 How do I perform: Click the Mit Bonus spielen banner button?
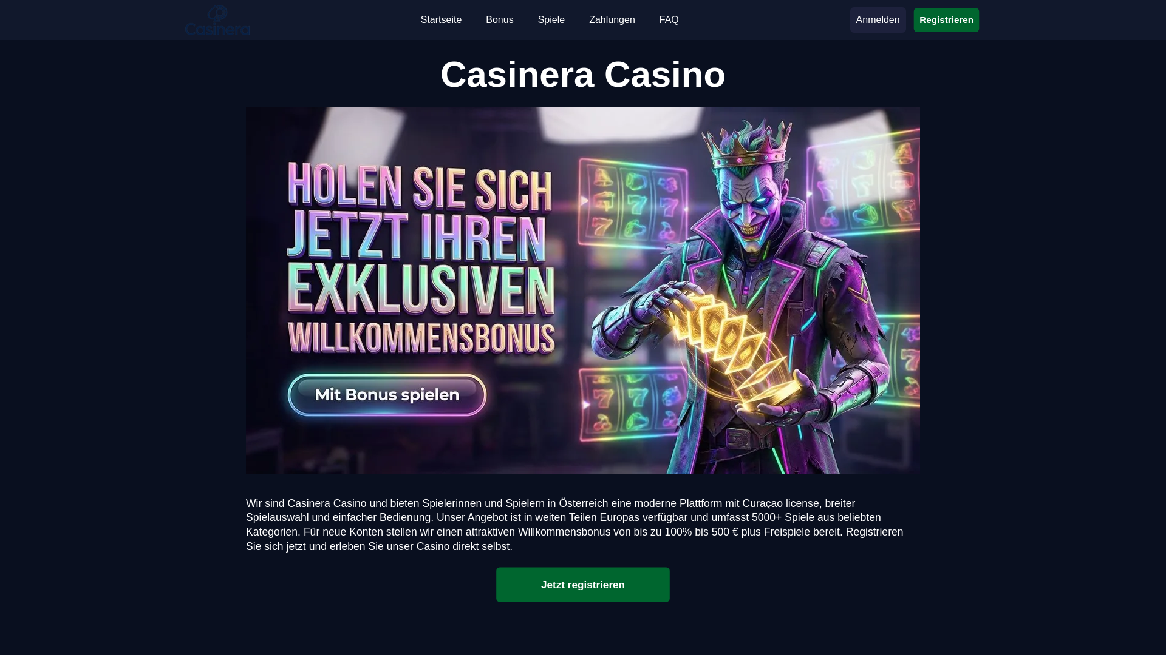(387, 395)
